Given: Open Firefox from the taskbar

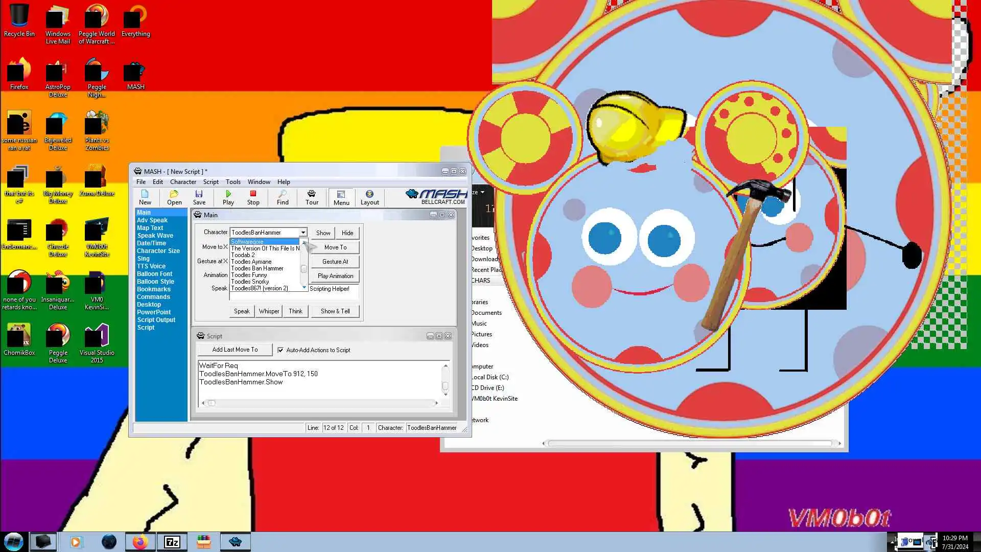Looking at the screenshot, I should 140,542.
